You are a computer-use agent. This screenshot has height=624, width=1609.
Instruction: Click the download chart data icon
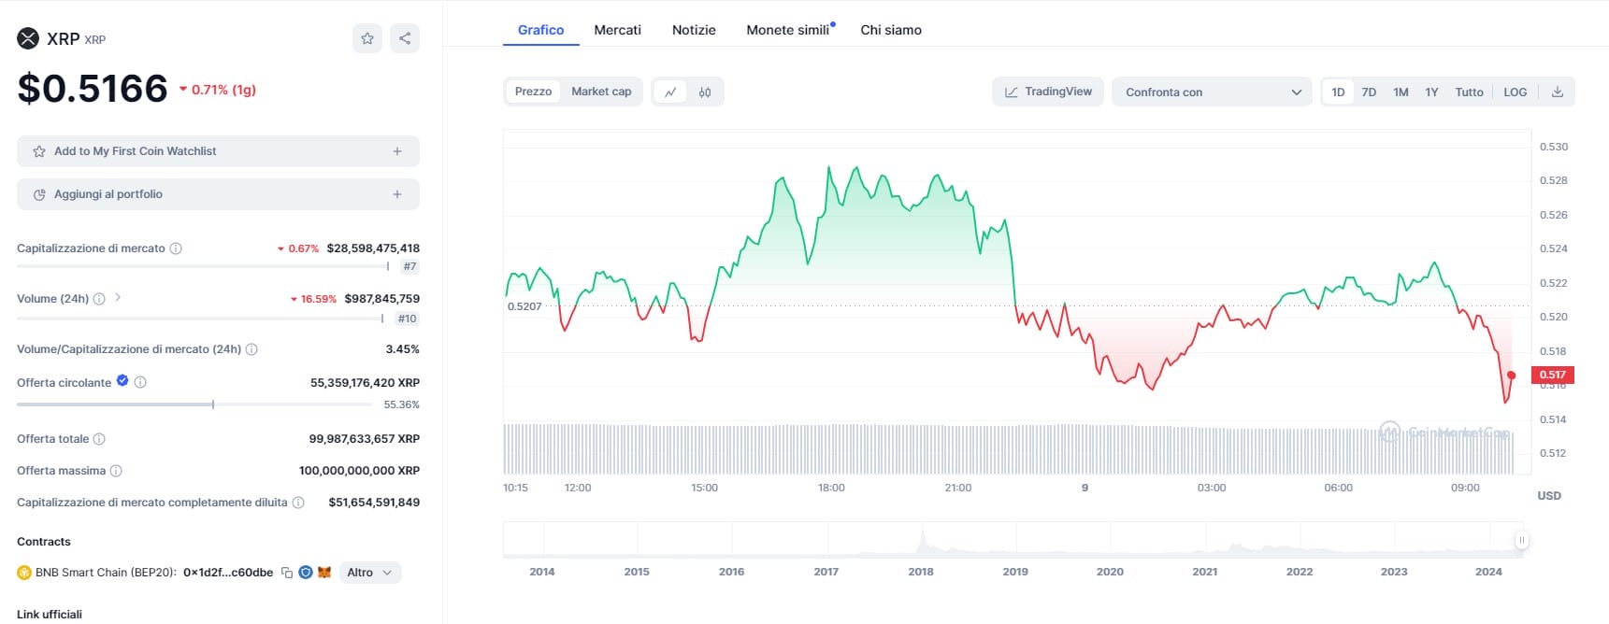(x=1558, y=92)
